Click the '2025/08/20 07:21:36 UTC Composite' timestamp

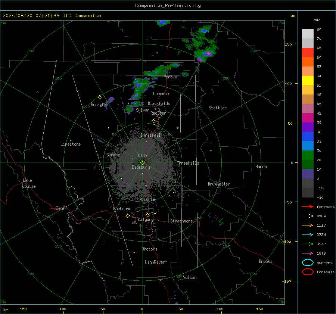click(52, 16)
